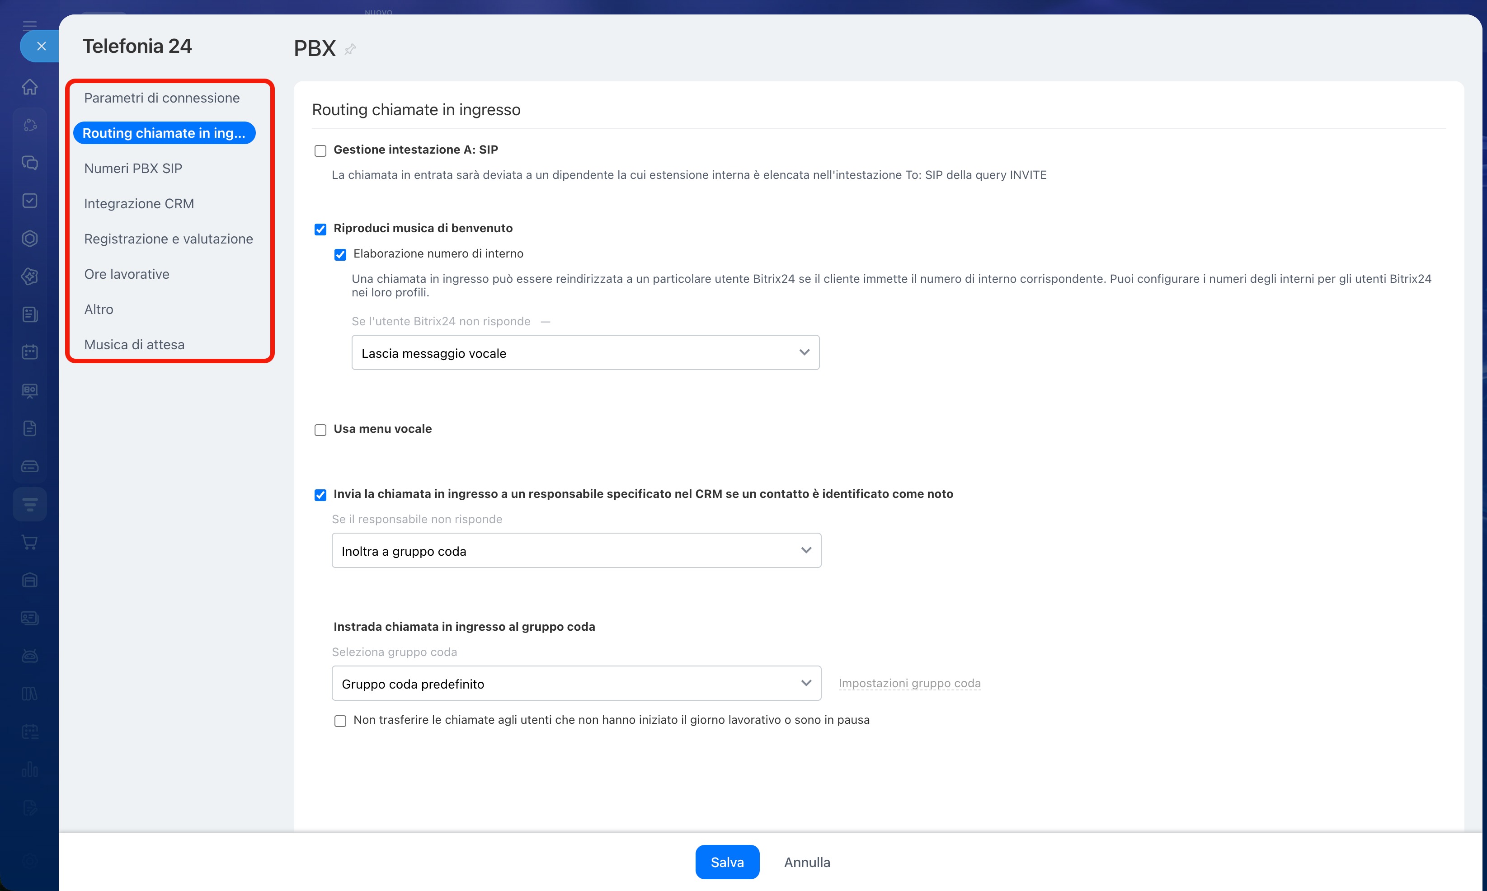This screenshot has height=891, width=1487.
Task: Open the shopping cart icon in sidebar
Action: click(x=29, y=542)
